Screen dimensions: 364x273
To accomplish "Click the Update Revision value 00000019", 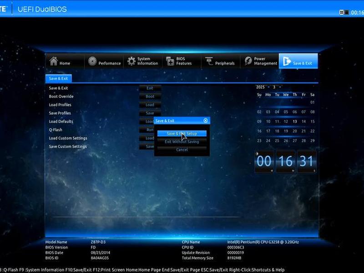I will click(236, 253).
